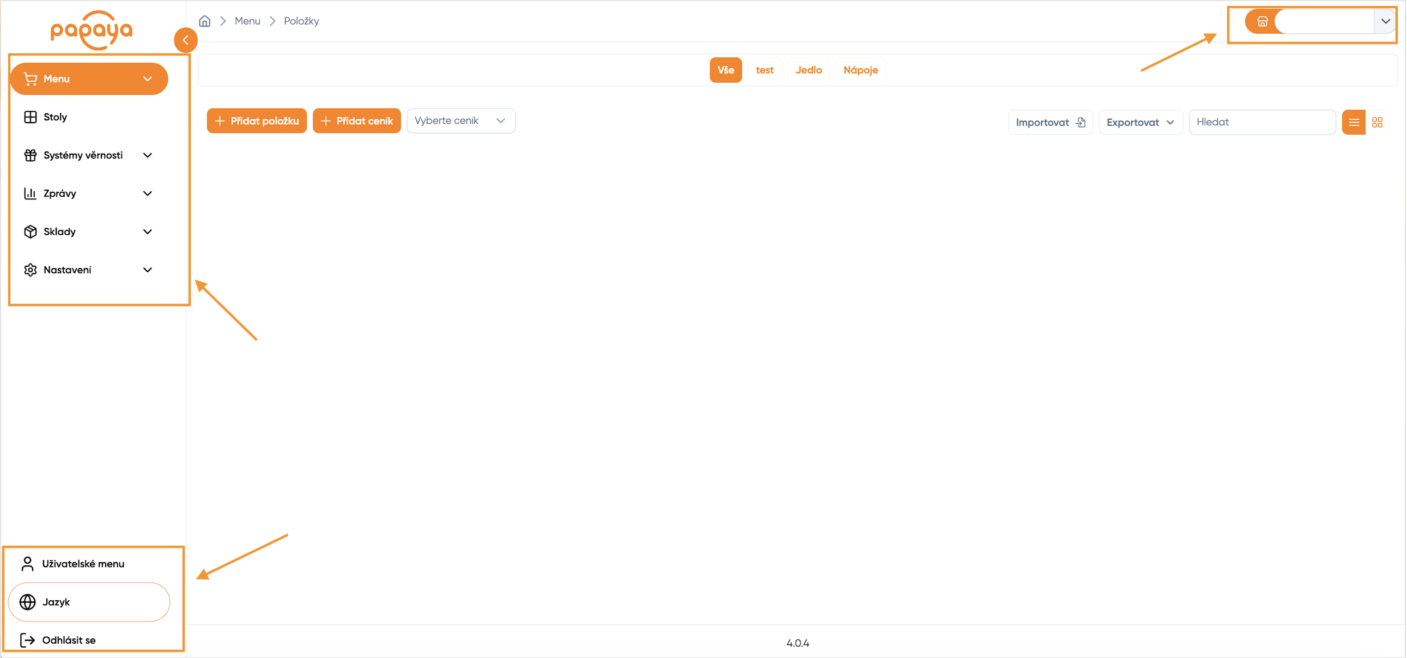
Task: Open the Exportovat dropdown
Action: (1141, 123)
